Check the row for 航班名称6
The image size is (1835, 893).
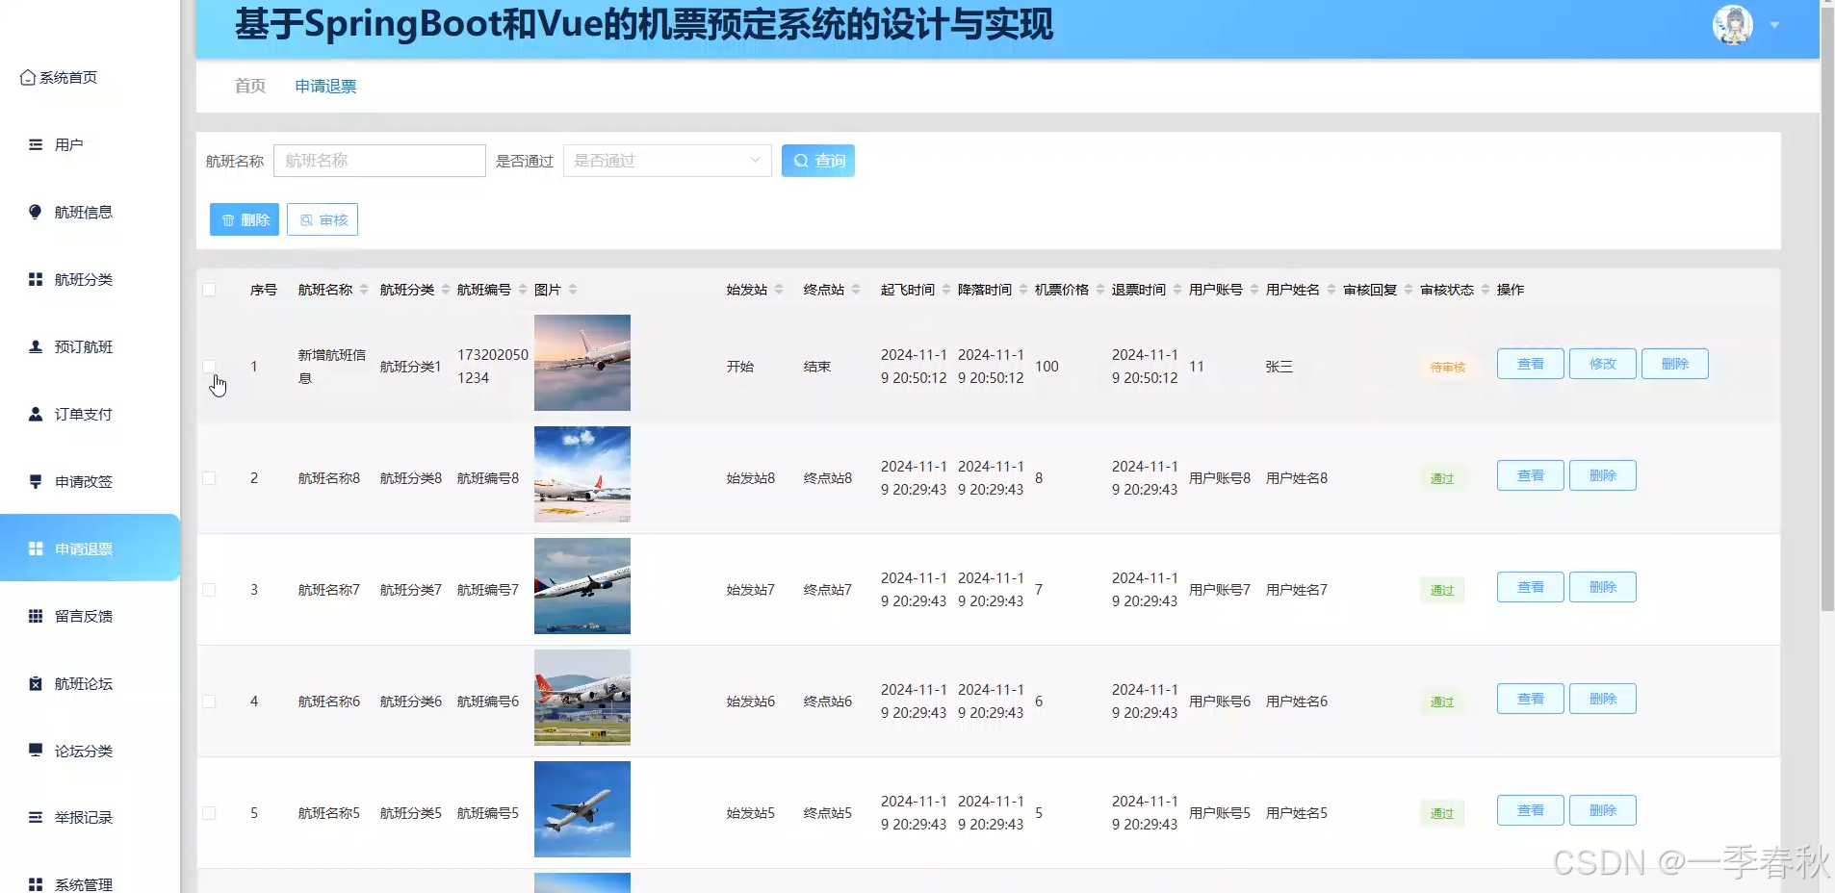209,702
